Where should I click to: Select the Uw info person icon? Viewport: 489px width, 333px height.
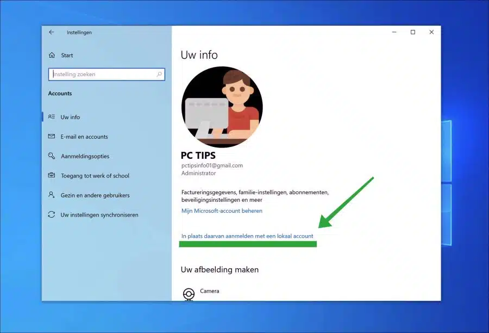(52, 117)
